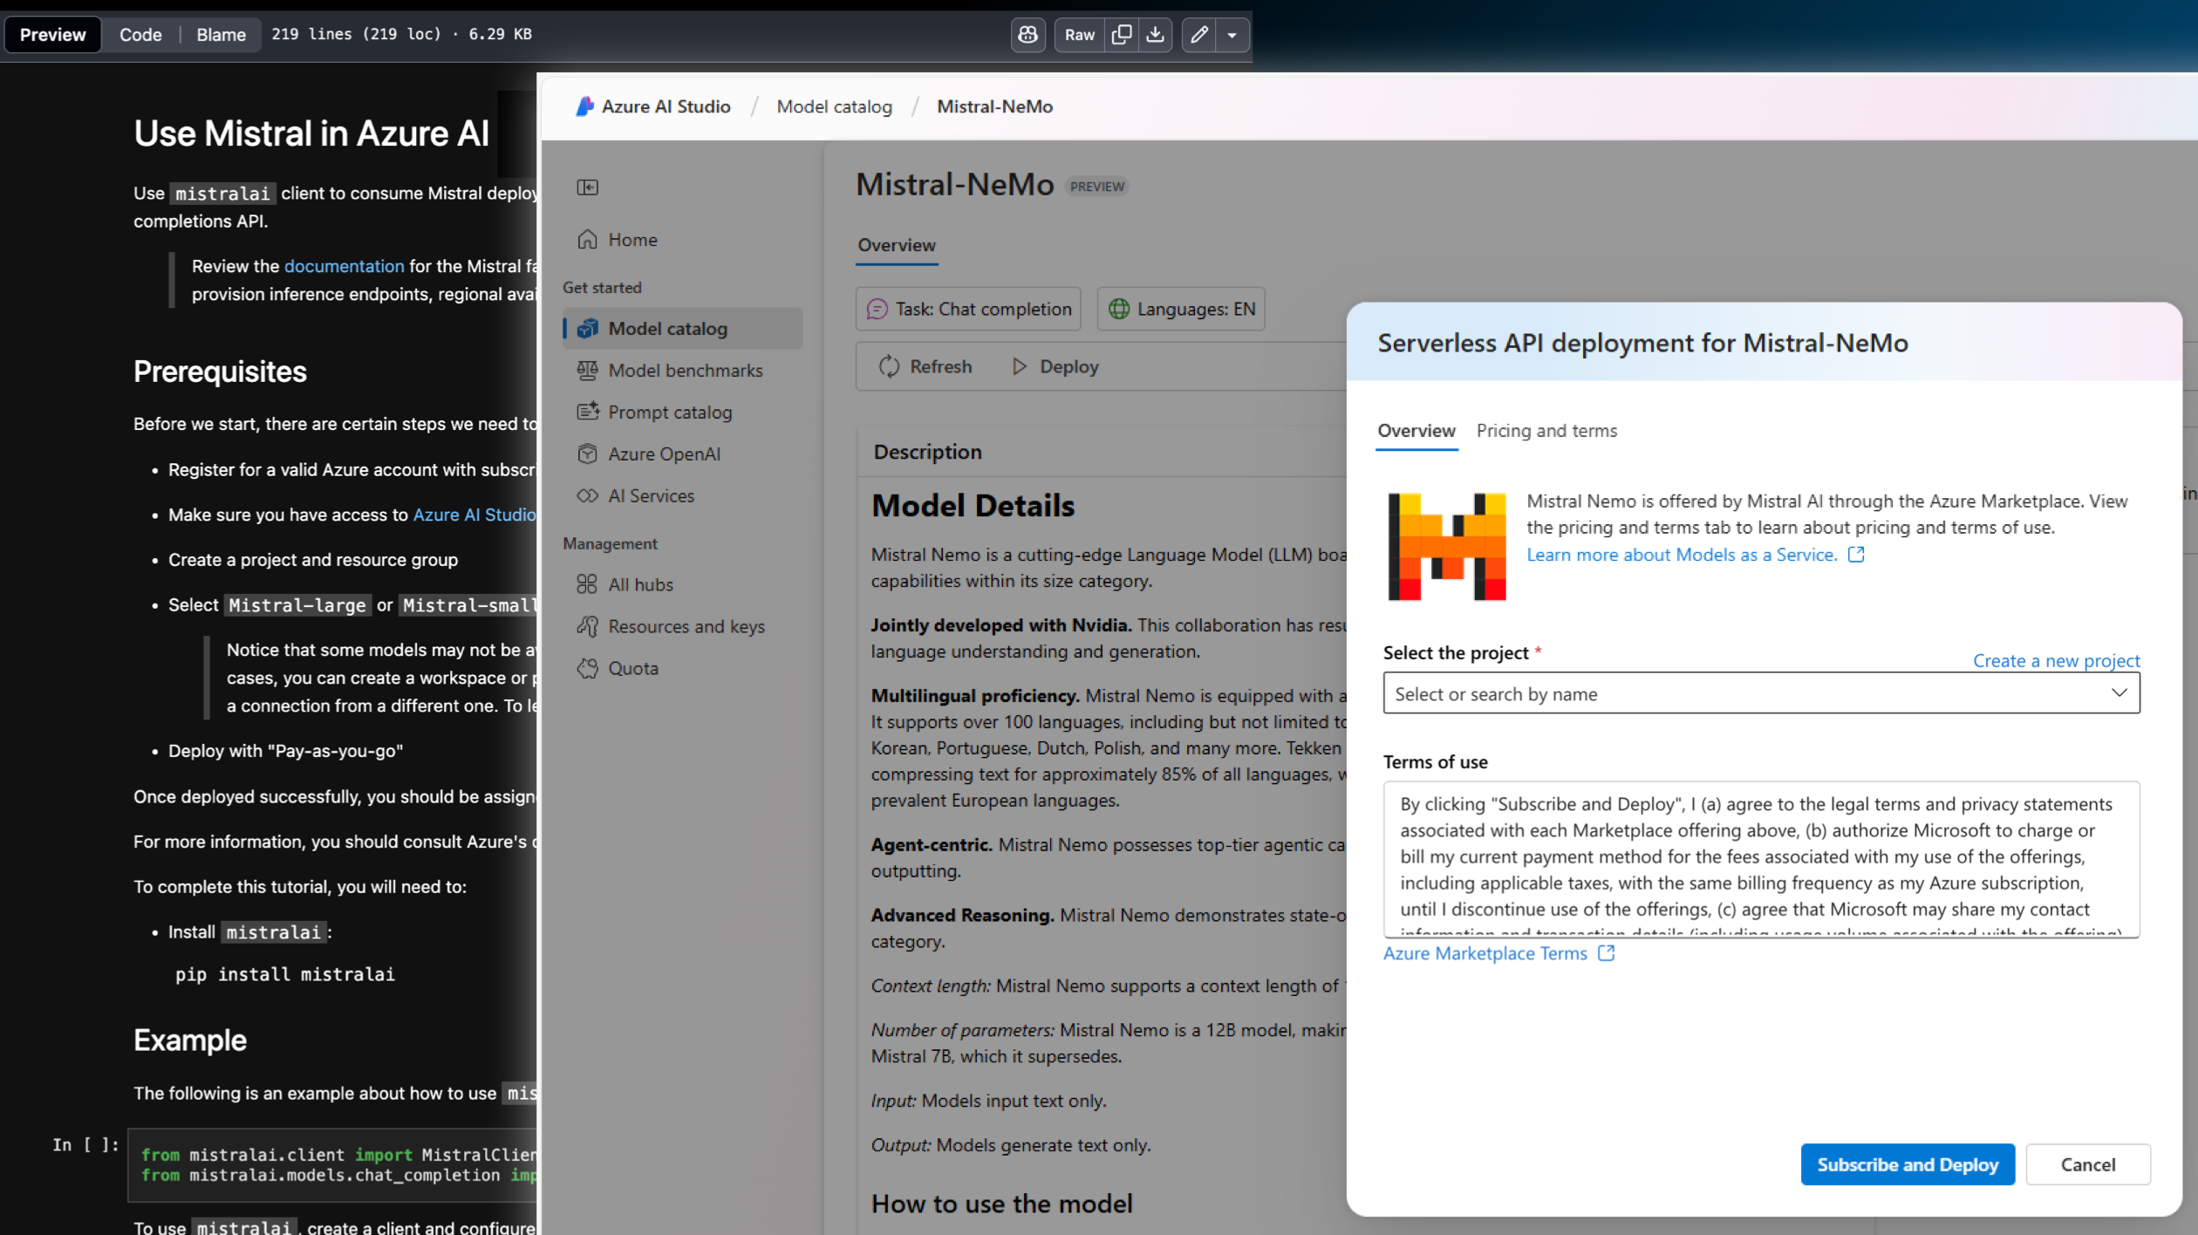This screenshot has height=1235, width=2198.
Task: Cancel the serverless deployment dialog
Action: pos(2087,1164)
